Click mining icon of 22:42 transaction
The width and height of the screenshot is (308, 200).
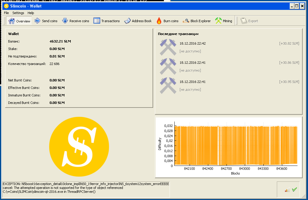(x=168, y=47)
